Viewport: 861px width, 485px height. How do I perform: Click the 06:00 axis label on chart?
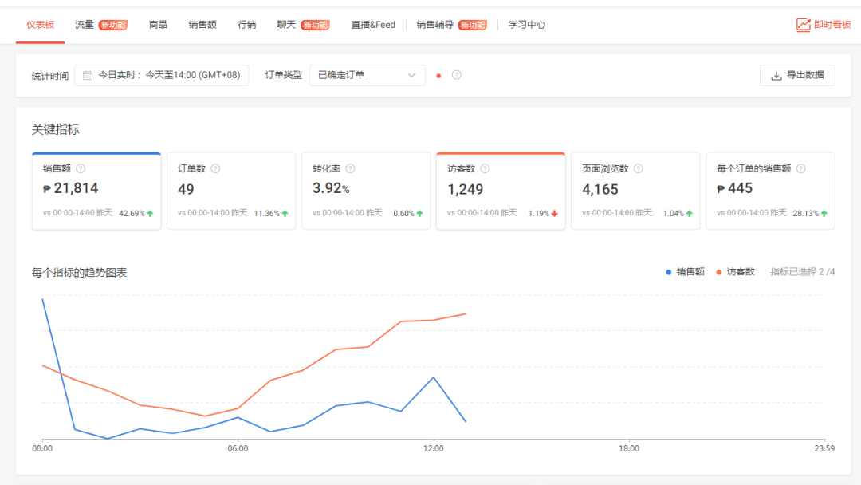coord(238,449)
